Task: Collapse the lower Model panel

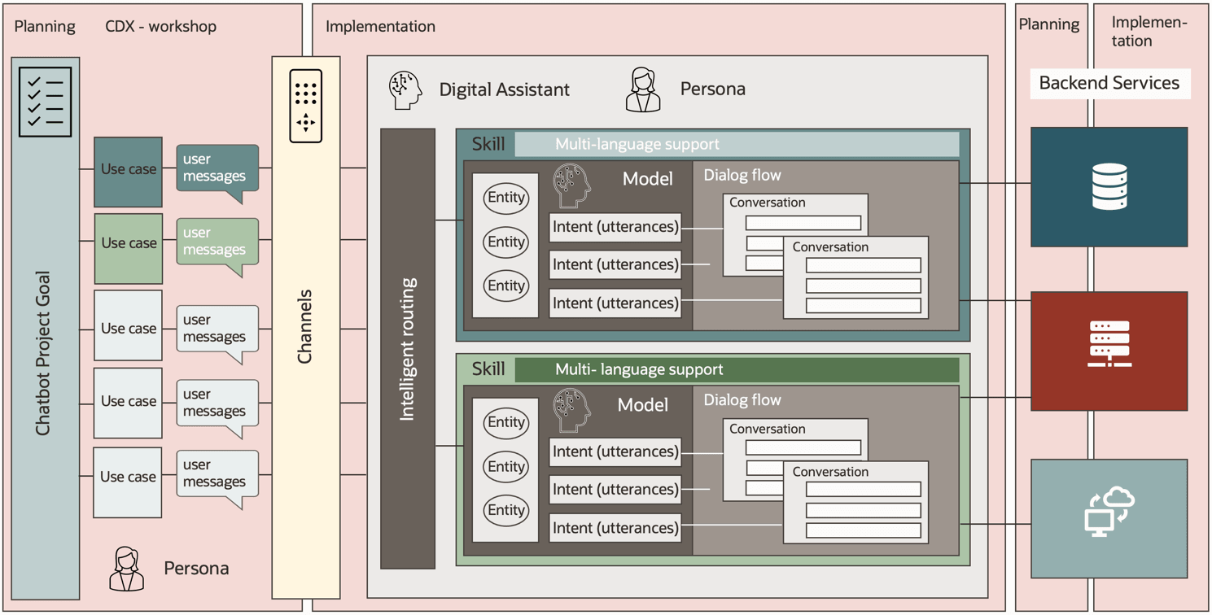Action: (642, 405)
